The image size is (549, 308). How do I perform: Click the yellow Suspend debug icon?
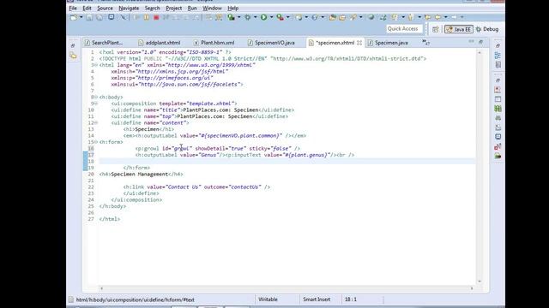147,17
